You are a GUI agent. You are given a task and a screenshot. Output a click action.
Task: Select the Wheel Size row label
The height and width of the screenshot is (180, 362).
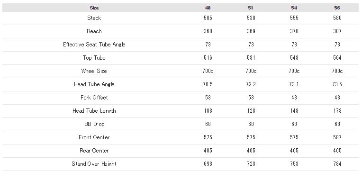point(94,71)
